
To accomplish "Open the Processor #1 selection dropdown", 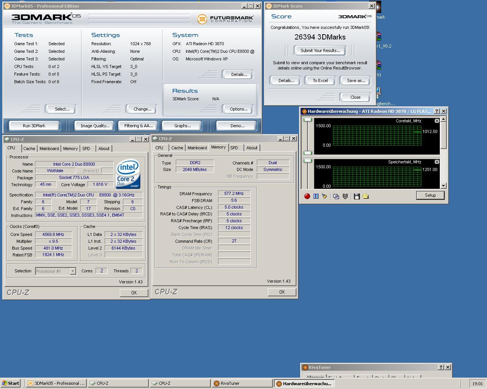I will tap(73, 271).
